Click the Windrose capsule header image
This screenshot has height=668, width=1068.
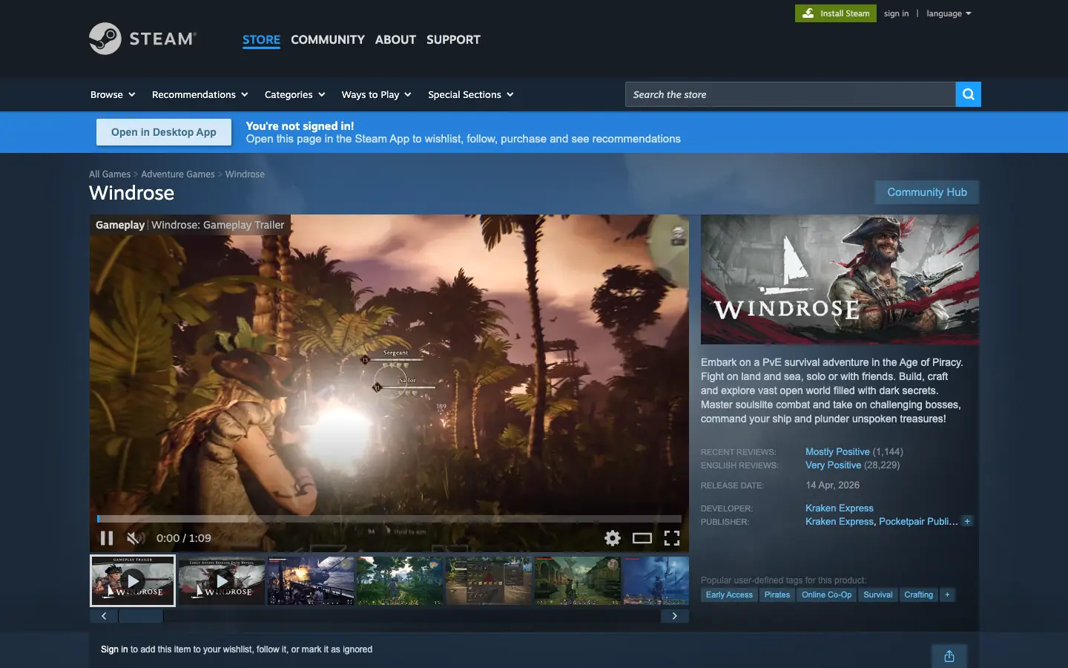coord(840,280)
